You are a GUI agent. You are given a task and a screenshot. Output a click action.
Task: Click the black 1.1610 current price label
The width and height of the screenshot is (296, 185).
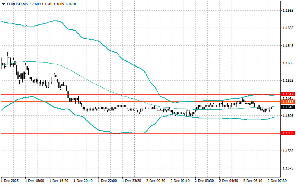click(x=288, y=107)
